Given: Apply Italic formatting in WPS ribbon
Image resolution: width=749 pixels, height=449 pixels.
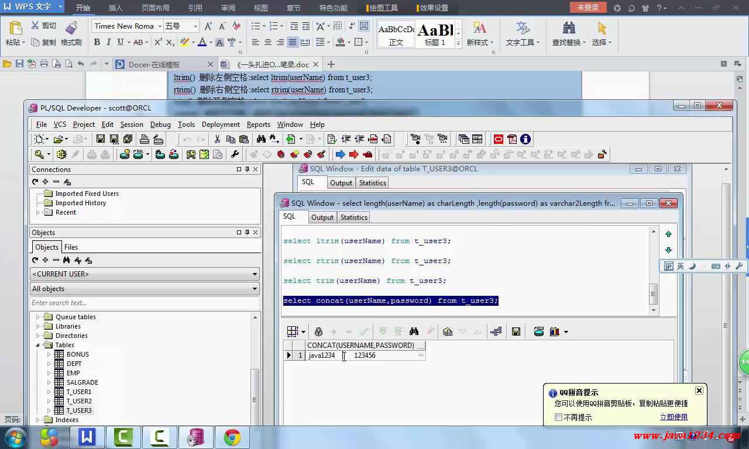Looking at the screenshot, I should tap(109, 42).
